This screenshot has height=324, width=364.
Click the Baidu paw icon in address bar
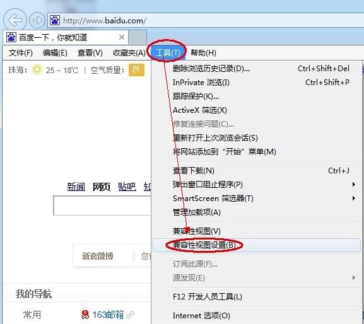(55, 20)
